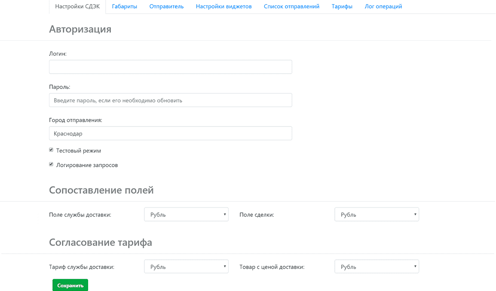
Task: Click the Город отправления: field label
Action: (x=76, y=120)
